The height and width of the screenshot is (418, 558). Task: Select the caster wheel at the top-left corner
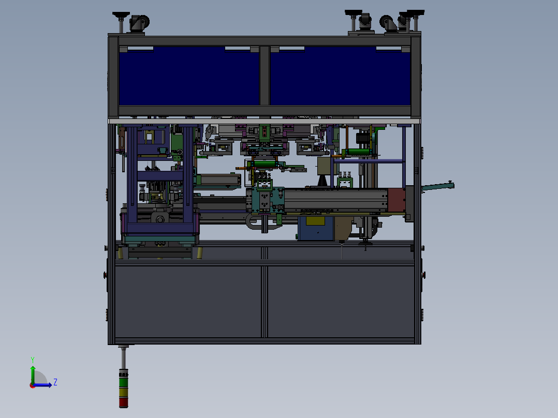[x=139, y=23]
